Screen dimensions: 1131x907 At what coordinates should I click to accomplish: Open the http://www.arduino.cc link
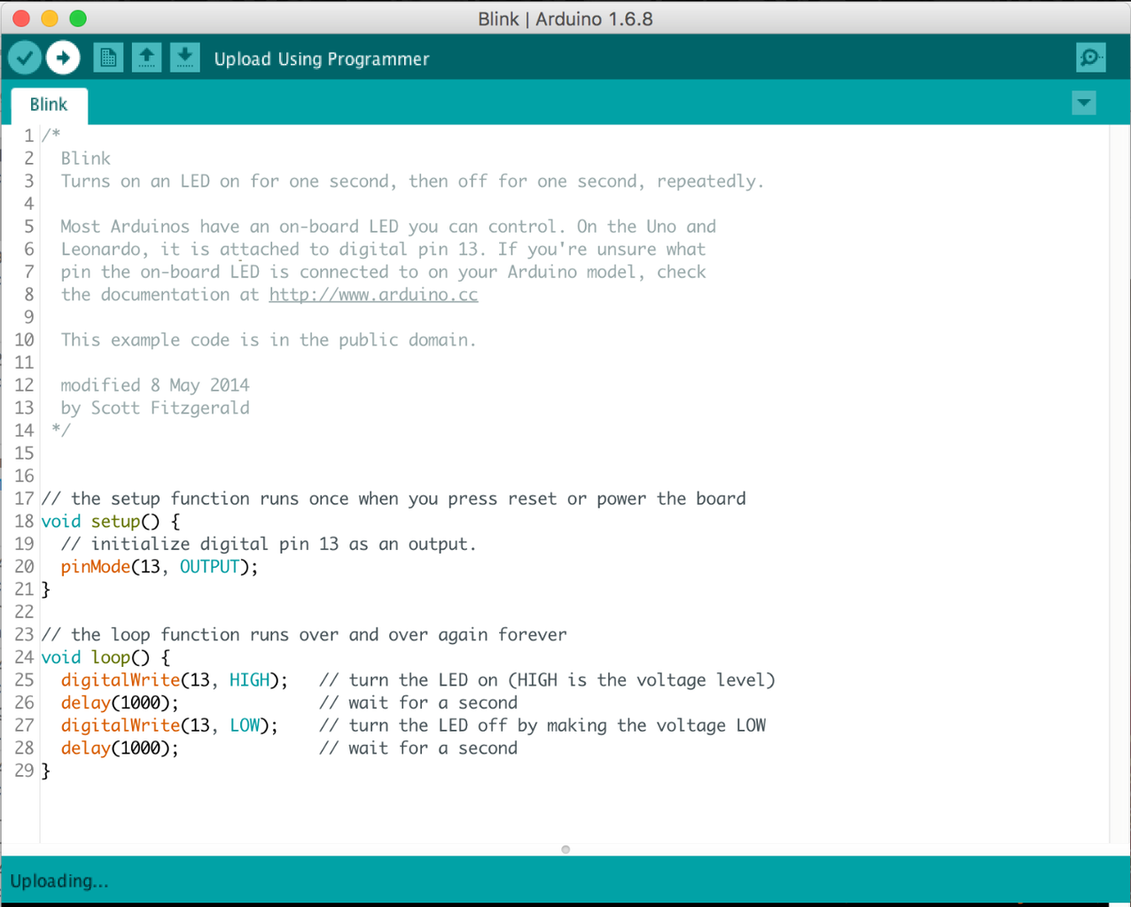373,294
